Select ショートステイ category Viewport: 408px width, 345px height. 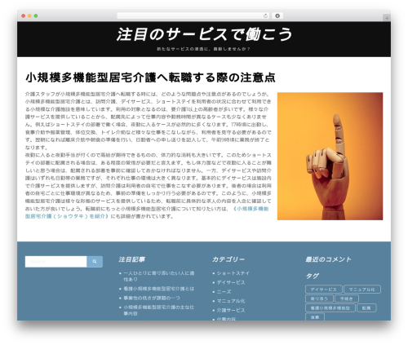[x=233, y=273]
